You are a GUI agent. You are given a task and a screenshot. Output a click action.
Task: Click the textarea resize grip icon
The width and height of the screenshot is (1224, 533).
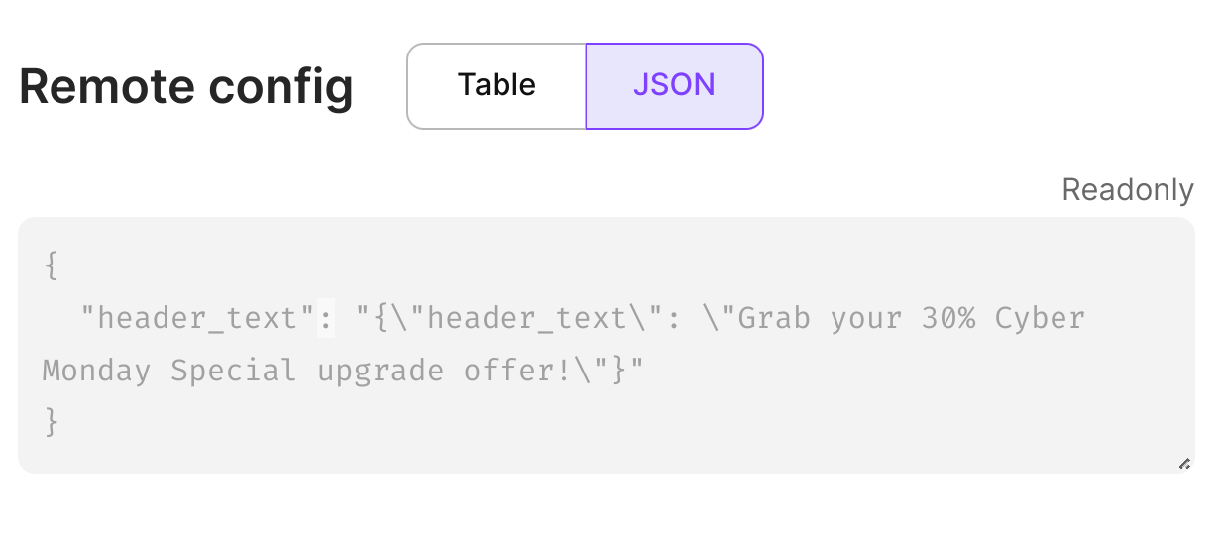coord(1184,463)
